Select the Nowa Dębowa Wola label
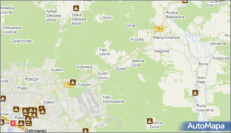Viewport: 231px width, 133px height. [x=54, y=15]
